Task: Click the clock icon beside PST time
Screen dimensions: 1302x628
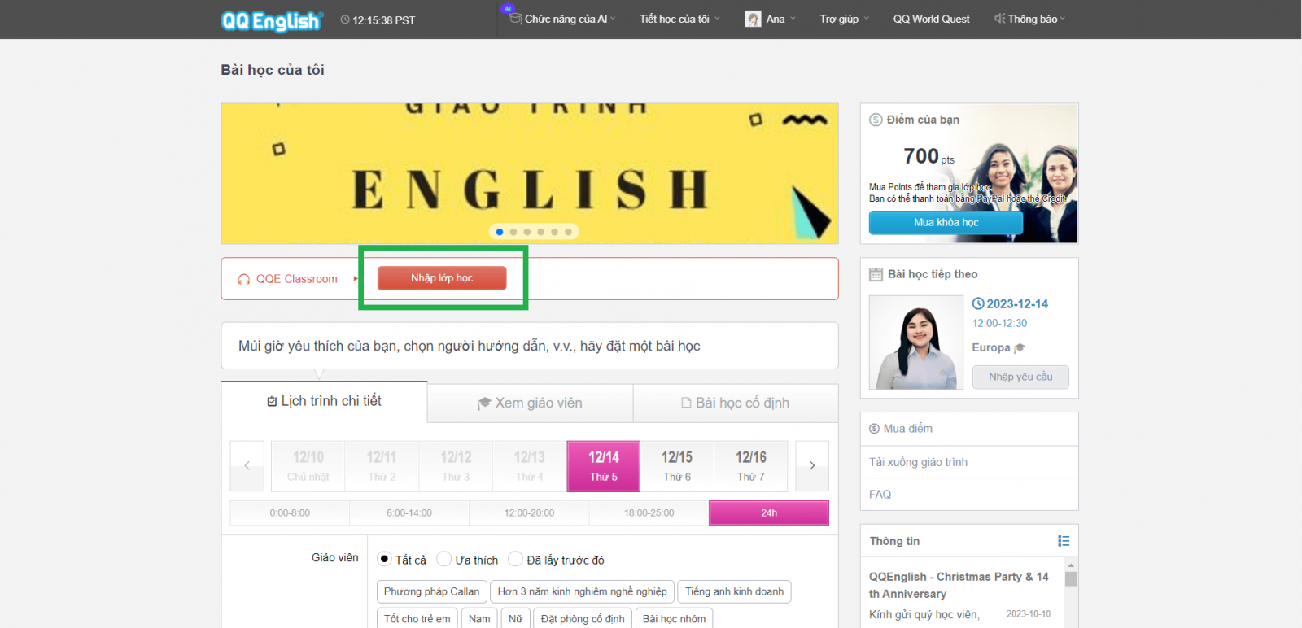Action: [x=345, y=20]
